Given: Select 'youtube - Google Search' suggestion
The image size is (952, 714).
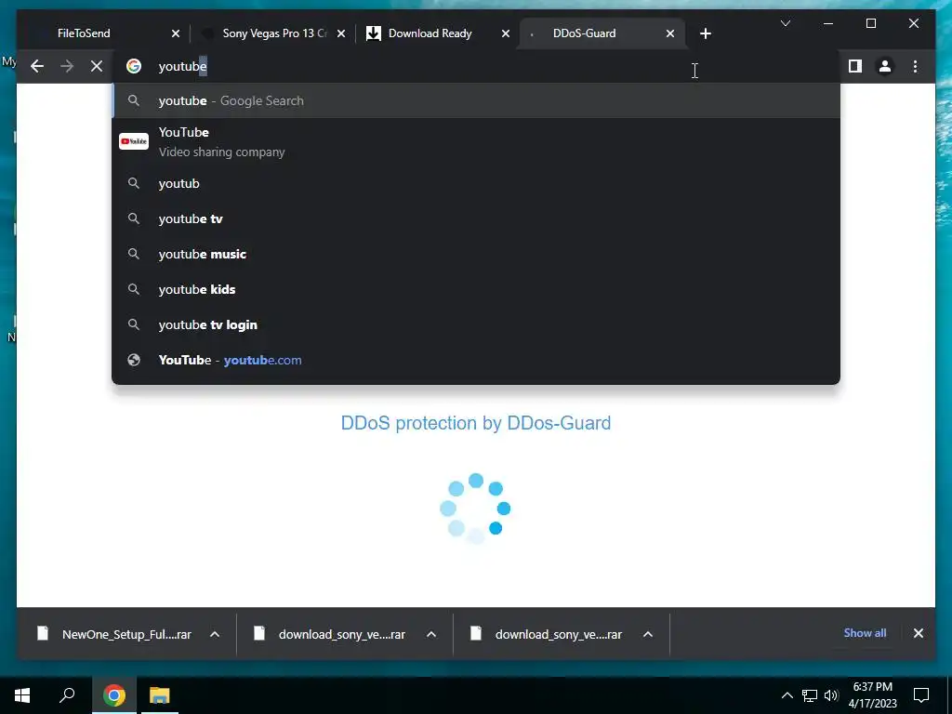Looking at the screenshot, I should [476, 100].
